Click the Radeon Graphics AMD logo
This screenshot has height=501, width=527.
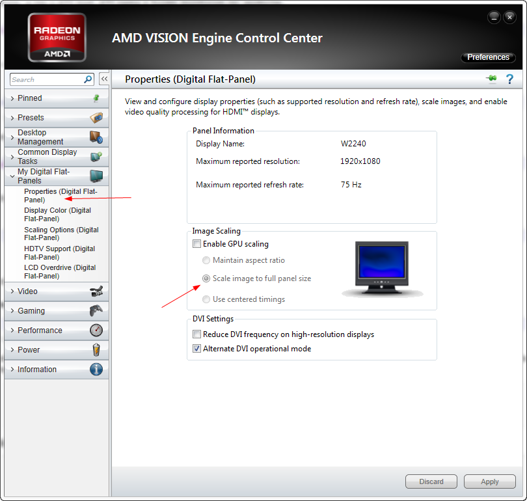[x=57, y=37]
